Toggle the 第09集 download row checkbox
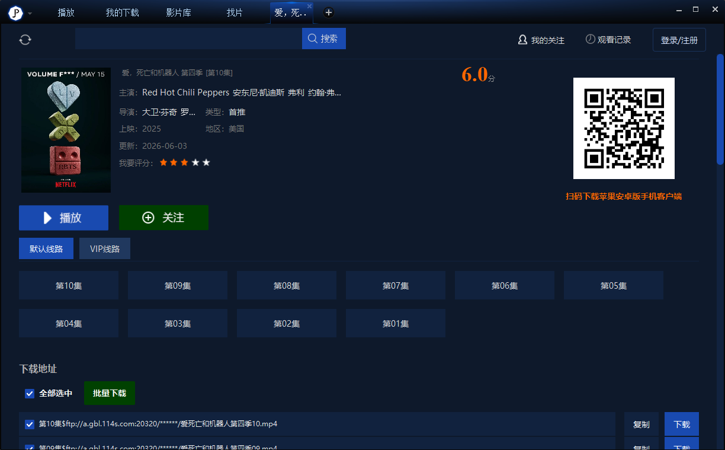 [x=30, y=447]
